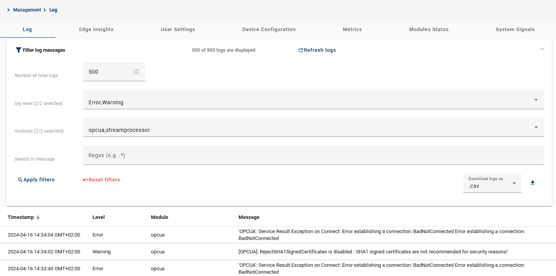Click Apply filters
This screenshot has width=556, height=276.
pyautogui.click(x=36, y=180)
